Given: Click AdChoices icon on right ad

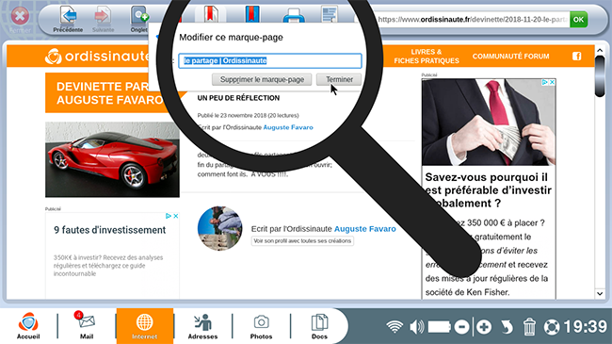Looking at the screenshot, I should (545, 82).
